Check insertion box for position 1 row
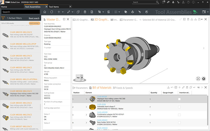This screenshot has height=131, width=210. pos(179,99)
